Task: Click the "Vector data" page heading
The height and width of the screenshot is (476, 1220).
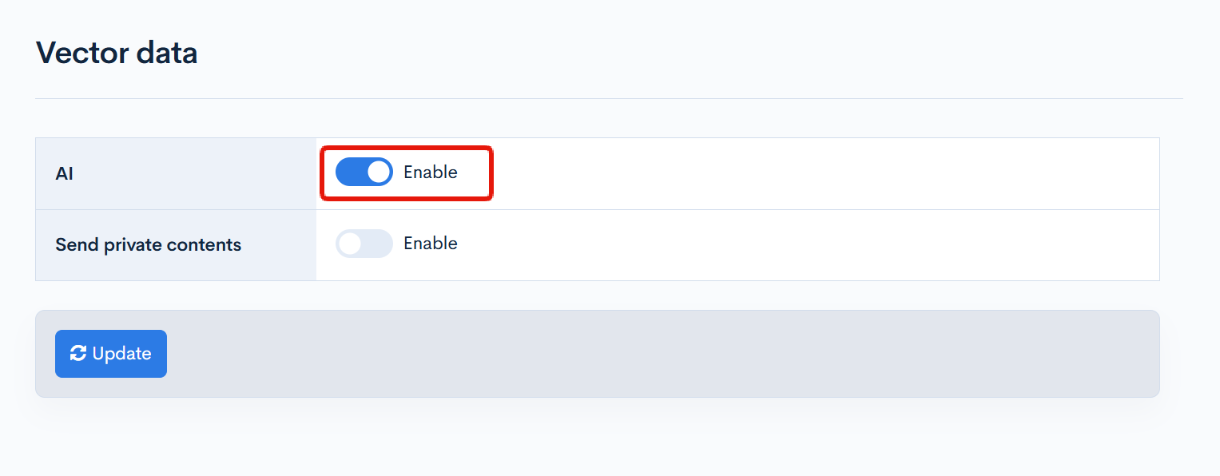Action: pos(117,53)
